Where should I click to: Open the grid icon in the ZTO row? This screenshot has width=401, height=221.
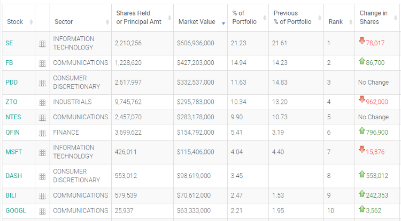pyautogui.click(x=42, y=102)
